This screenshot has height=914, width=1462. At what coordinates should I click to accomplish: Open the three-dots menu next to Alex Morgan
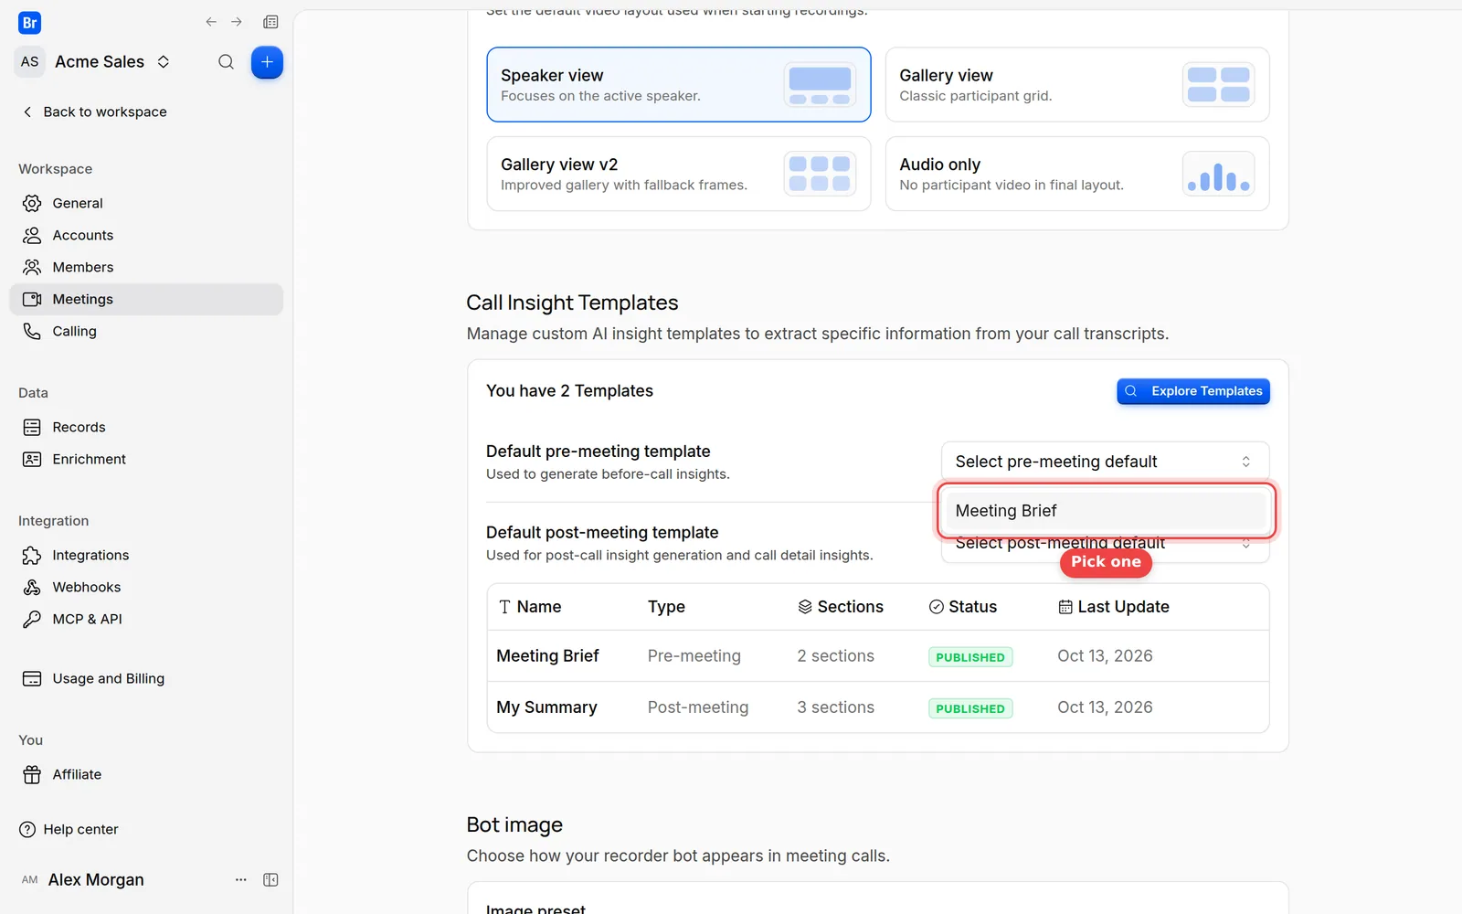[241, 879]
